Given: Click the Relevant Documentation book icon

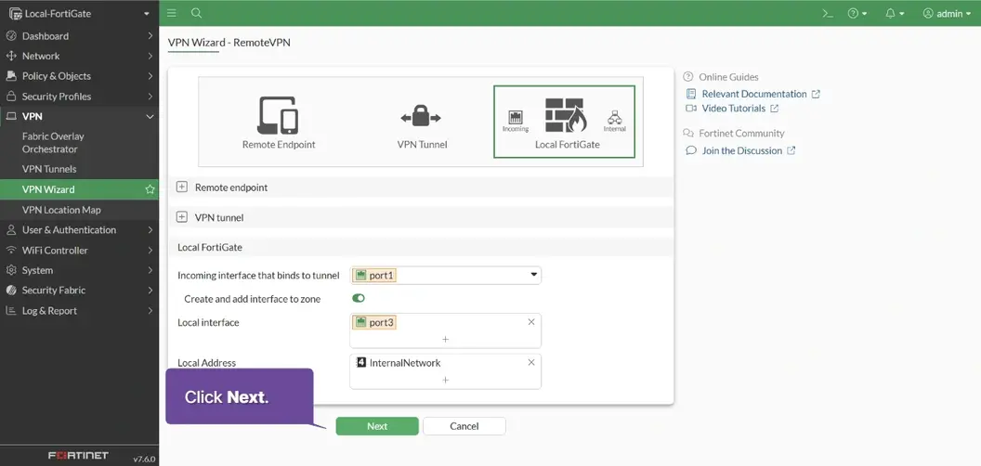Looking at the screenshot, I should (691, 94).
